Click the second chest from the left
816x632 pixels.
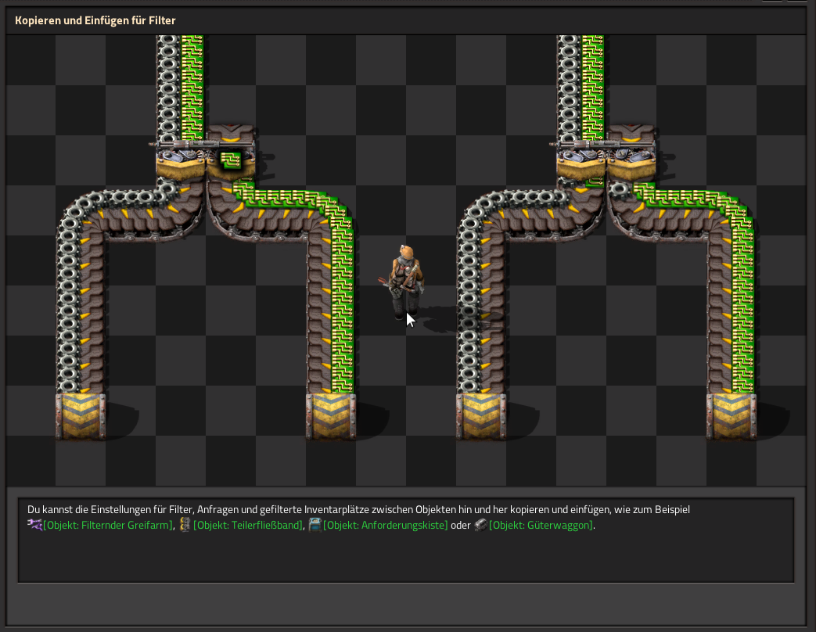[x=330, y=416]
